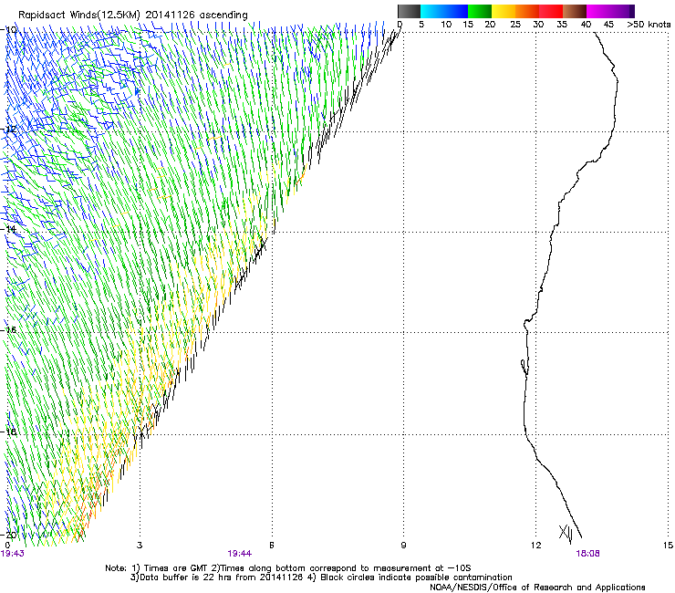Click the black wind barbs near the coastline bottom
Screen dimensions: 675x593
point(566,534)
